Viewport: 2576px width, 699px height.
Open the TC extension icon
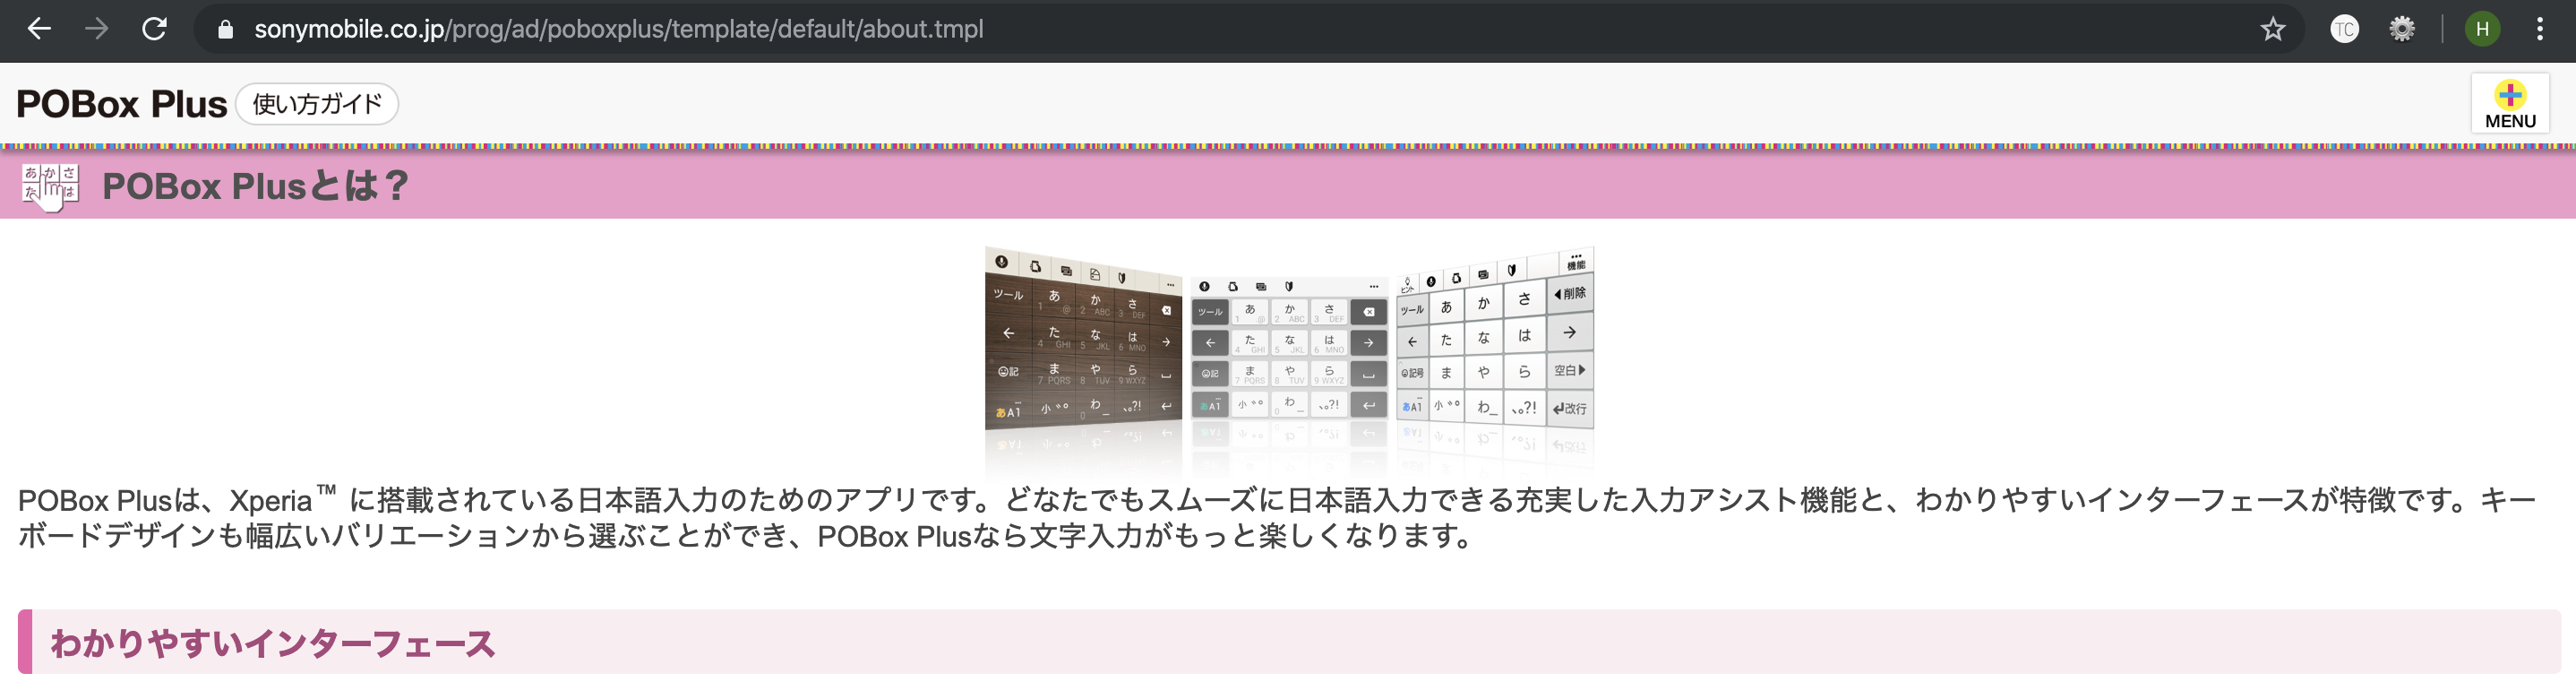pyautogui.click(x=2344, y=29)
